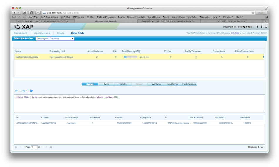This screenshot has height=167, width=279.
Task: Select the Local Caches tab
Action: (x=173, y=84)
